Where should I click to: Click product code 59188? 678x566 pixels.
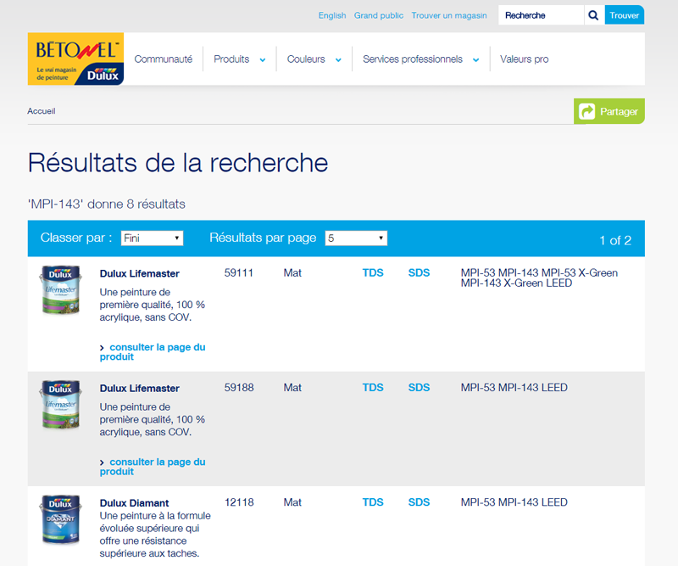239,388
